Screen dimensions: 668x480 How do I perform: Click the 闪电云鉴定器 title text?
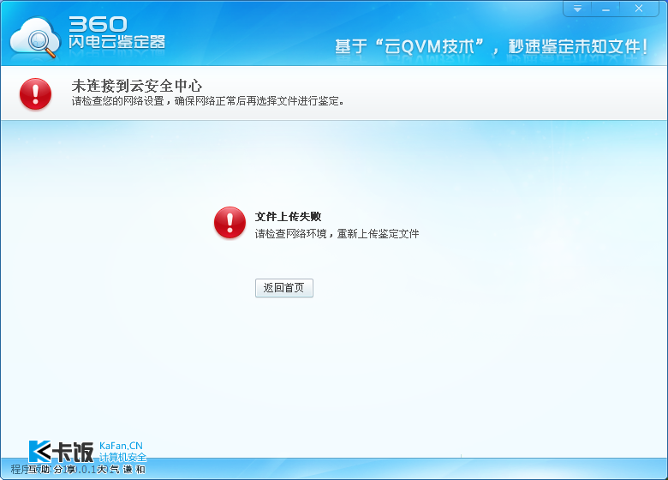click(117, 42)
